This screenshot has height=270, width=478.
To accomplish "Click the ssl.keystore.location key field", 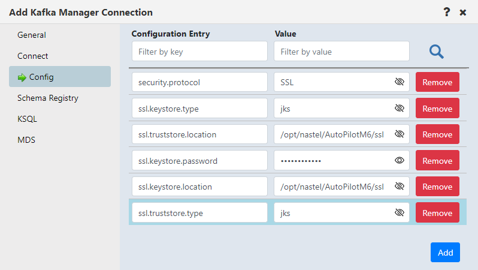I will (199, 187).
